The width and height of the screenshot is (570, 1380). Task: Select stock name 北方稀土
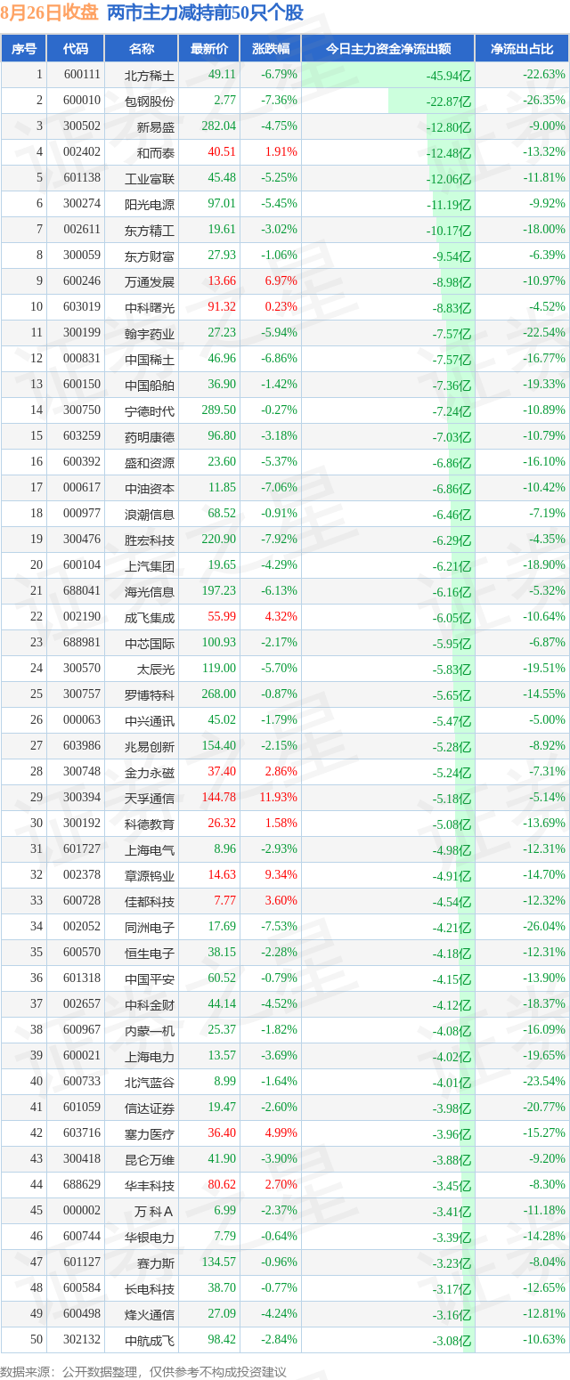[150, 75]
